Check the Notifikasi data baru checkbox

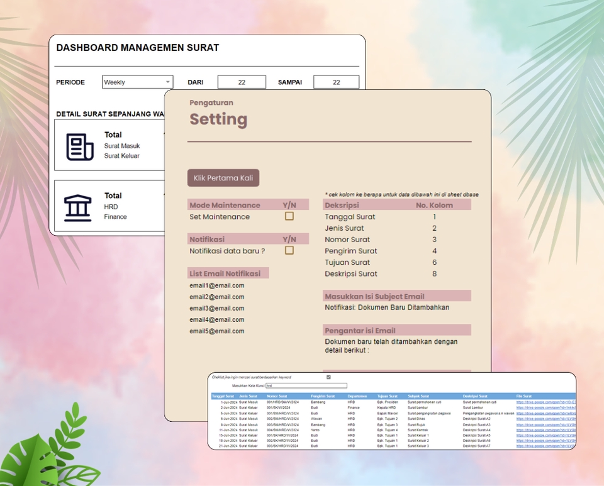289,250
